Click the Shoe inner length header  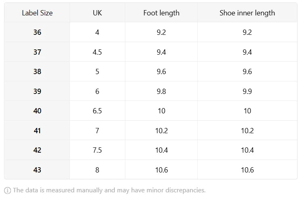tap(247, 13)
